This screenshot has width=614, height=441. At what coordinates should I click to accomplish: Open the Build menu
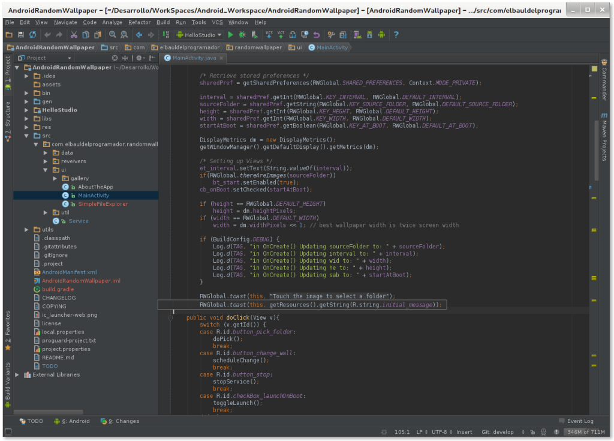[163, 22]
